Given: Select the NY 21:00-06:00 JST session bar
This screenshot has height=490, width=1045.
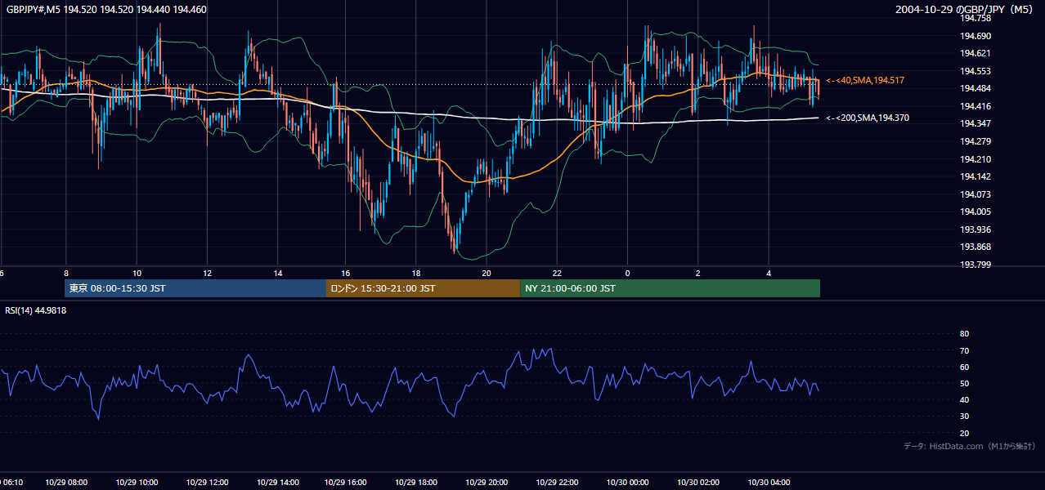Looking at the screenshot, I should [670, 288].
